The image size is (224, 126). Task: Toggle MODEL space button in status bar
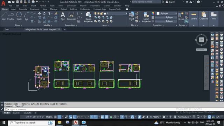pos(49,117)
